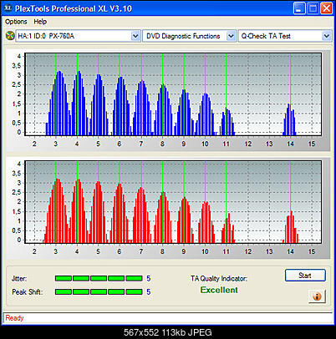Screen dimensions: 336x339
Task: Click the XL application icon in title bar
Action: [x=8, y=8]
